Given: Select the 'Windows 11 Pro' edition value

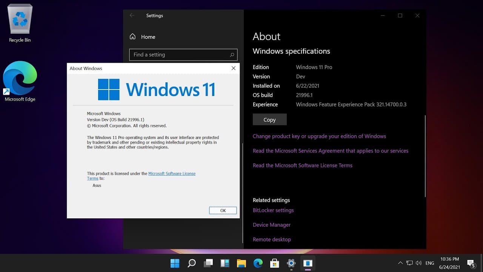Looking at the screenshot, I should pyautogui.click(x=314, y=67).
